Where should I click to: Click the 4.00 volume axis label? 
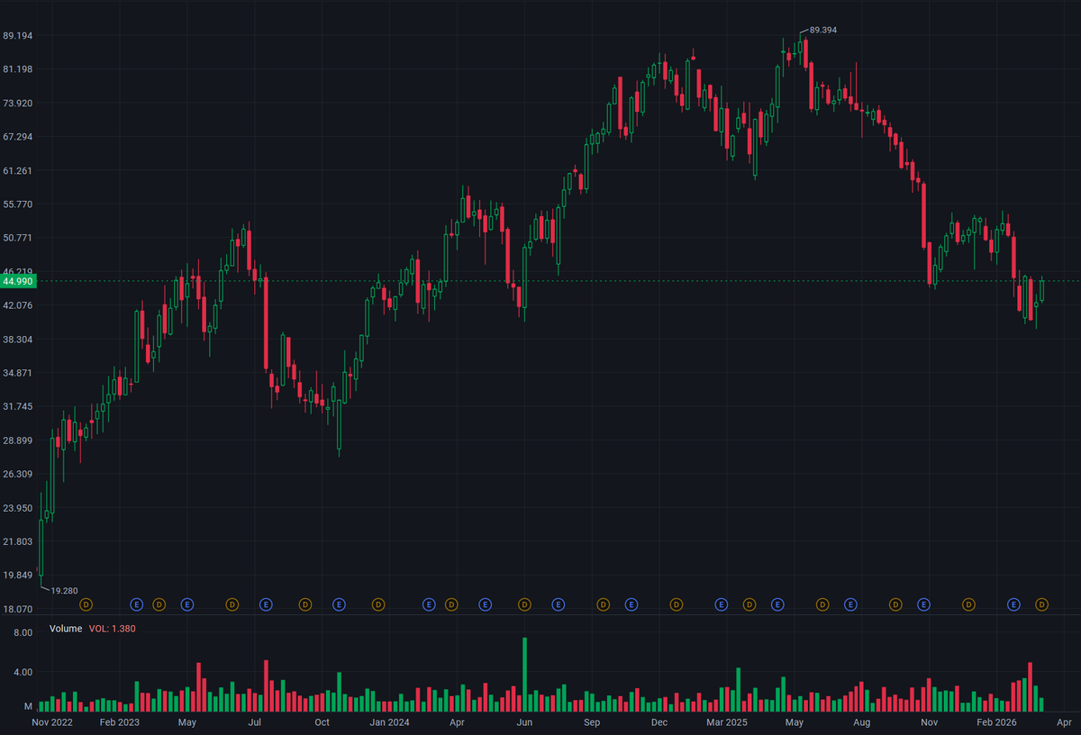(23, 672)
